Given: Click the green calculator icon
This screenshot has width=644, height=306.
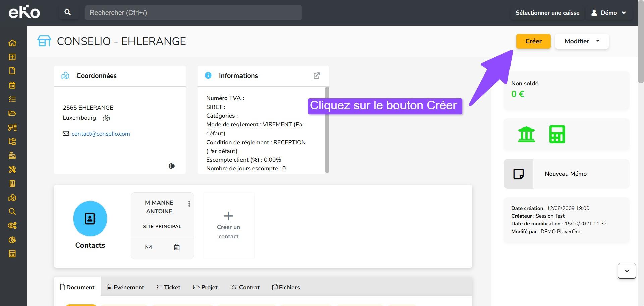Looking at the screenshot, I should point(557,134).
